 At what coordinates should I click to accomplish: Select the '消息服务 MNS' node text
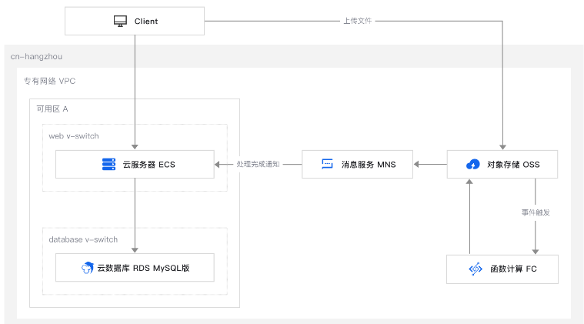coord(369,164)
